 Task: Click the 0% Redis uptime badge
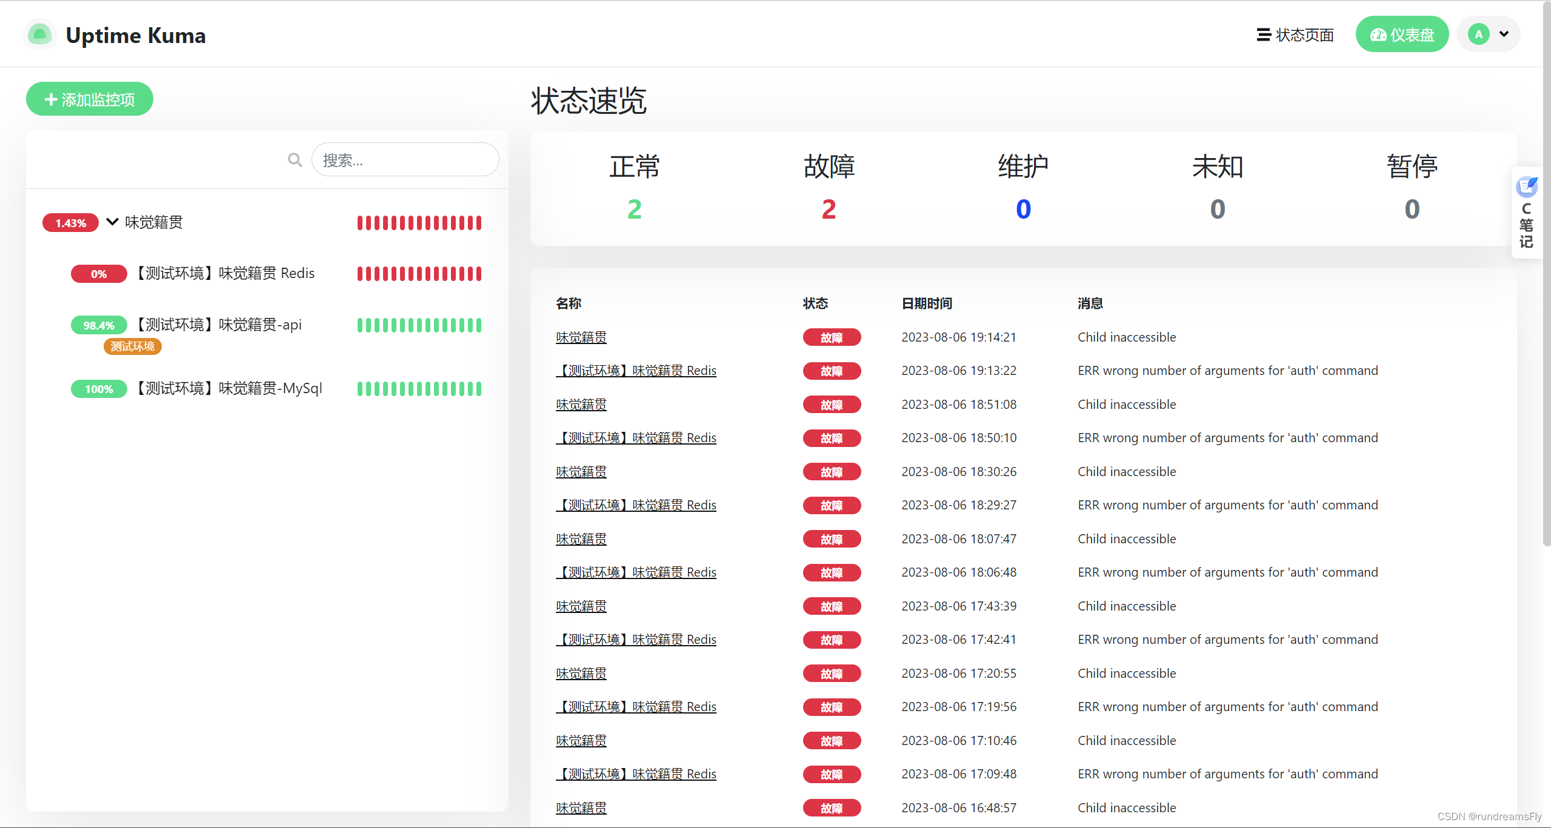[99, 274]
